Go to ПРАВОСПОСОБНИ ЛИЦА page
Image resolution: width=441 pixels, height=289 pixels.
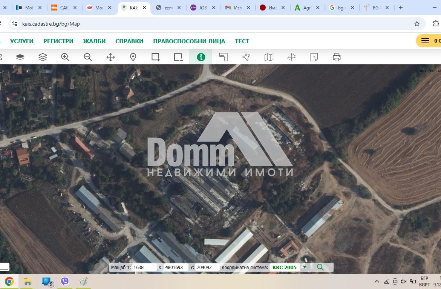(x=189, y=41)
